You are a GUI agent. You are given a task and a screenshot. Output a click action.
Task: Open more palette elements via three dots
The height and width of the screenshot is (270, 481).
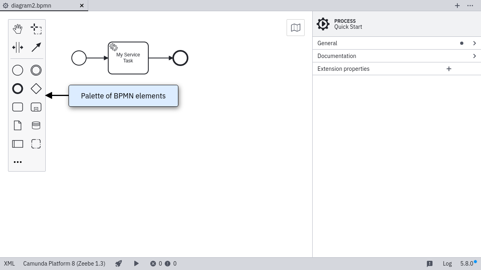(18, 162)
